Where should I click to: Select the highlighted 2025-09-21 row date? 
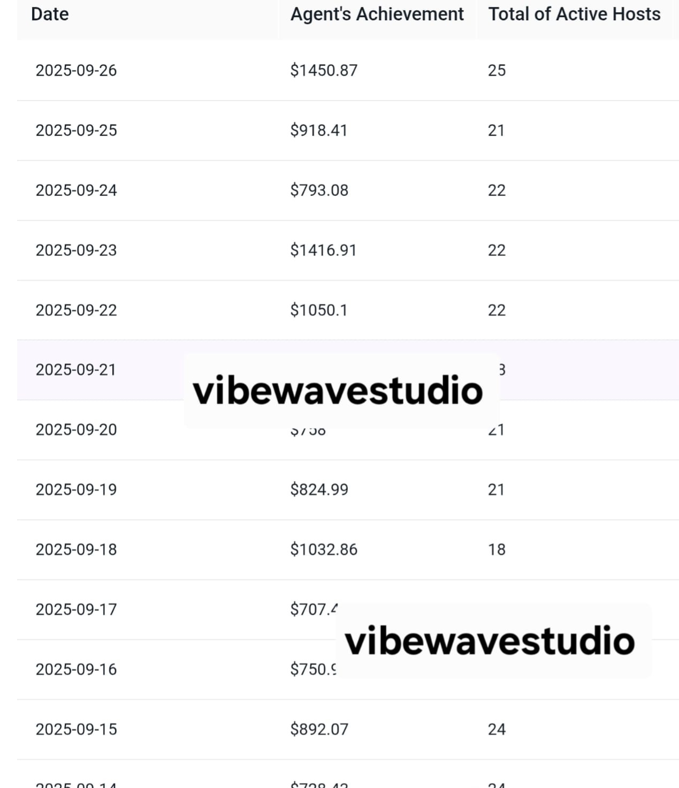click(75, 370)
